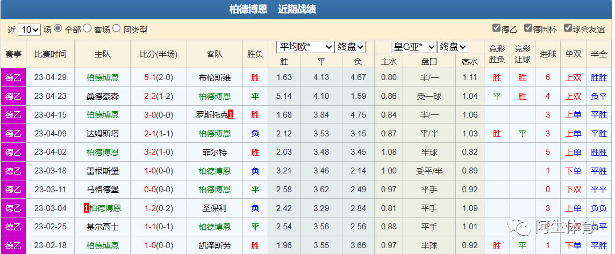The height and width of the screenshot is (254, 615).
Task: Click the draw odds value 4.13
Action: [x=321, y=78]
